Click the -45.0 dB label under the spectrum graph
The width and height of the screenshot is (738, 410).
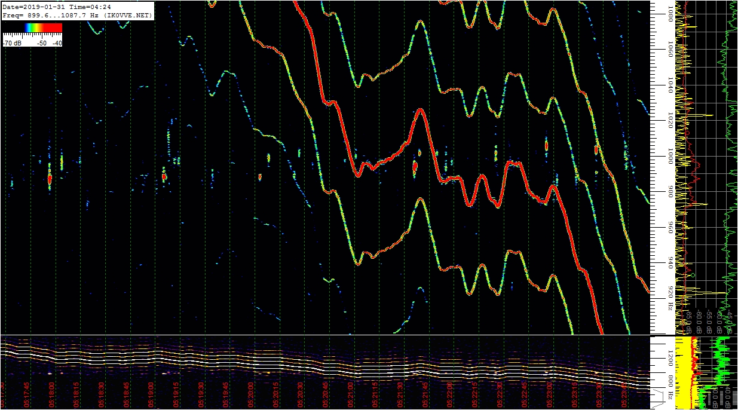[730, 321]
